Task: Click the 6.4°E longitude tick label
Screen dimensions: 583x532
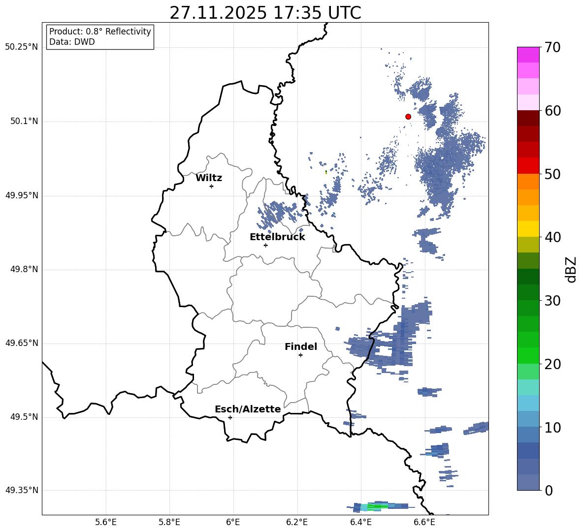Action: pos(360,522)
